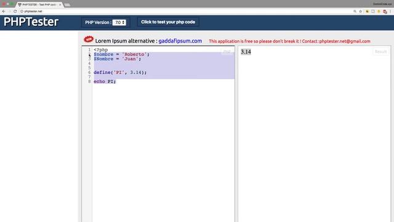Go back with the browser back arrow
The height and width of the screenshot is (222, 394).
click(x=4, y=11)
